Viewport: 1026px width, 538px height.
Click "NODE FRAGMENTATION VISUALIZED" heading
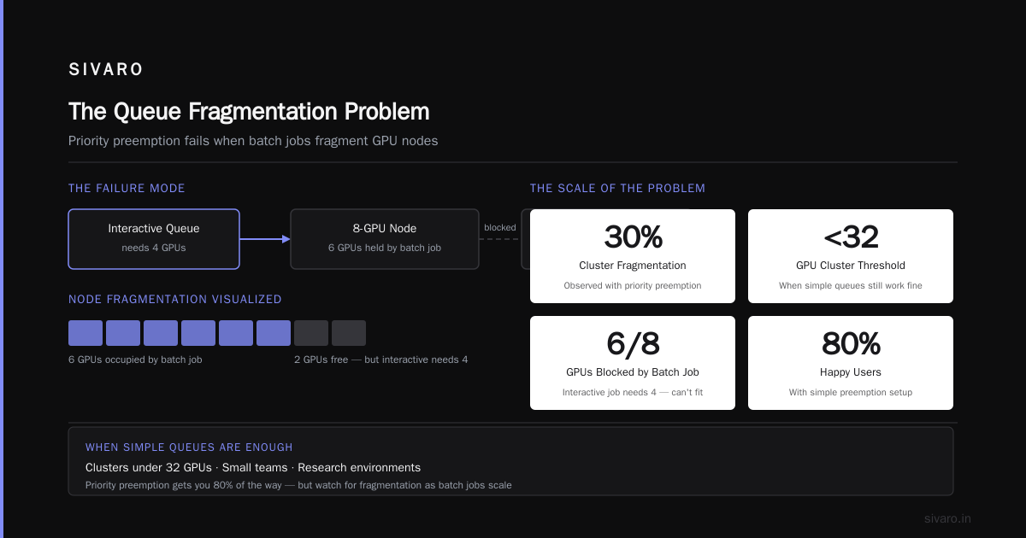[175, 300]
